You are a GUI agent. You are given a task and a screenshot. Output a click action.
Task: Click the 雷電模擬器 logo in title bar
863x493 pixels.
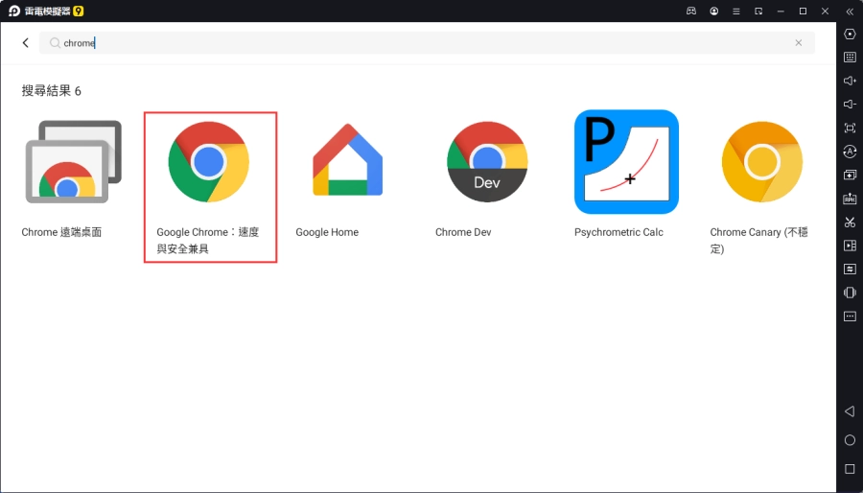coord(14,11)
